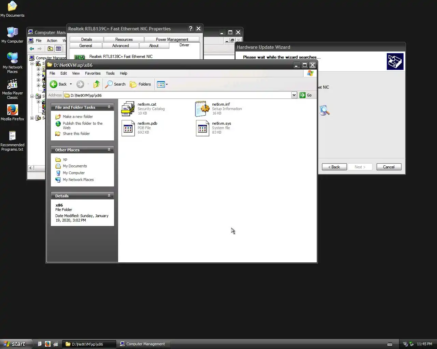Toggle show/hide console tree icon

coord(58,49)
